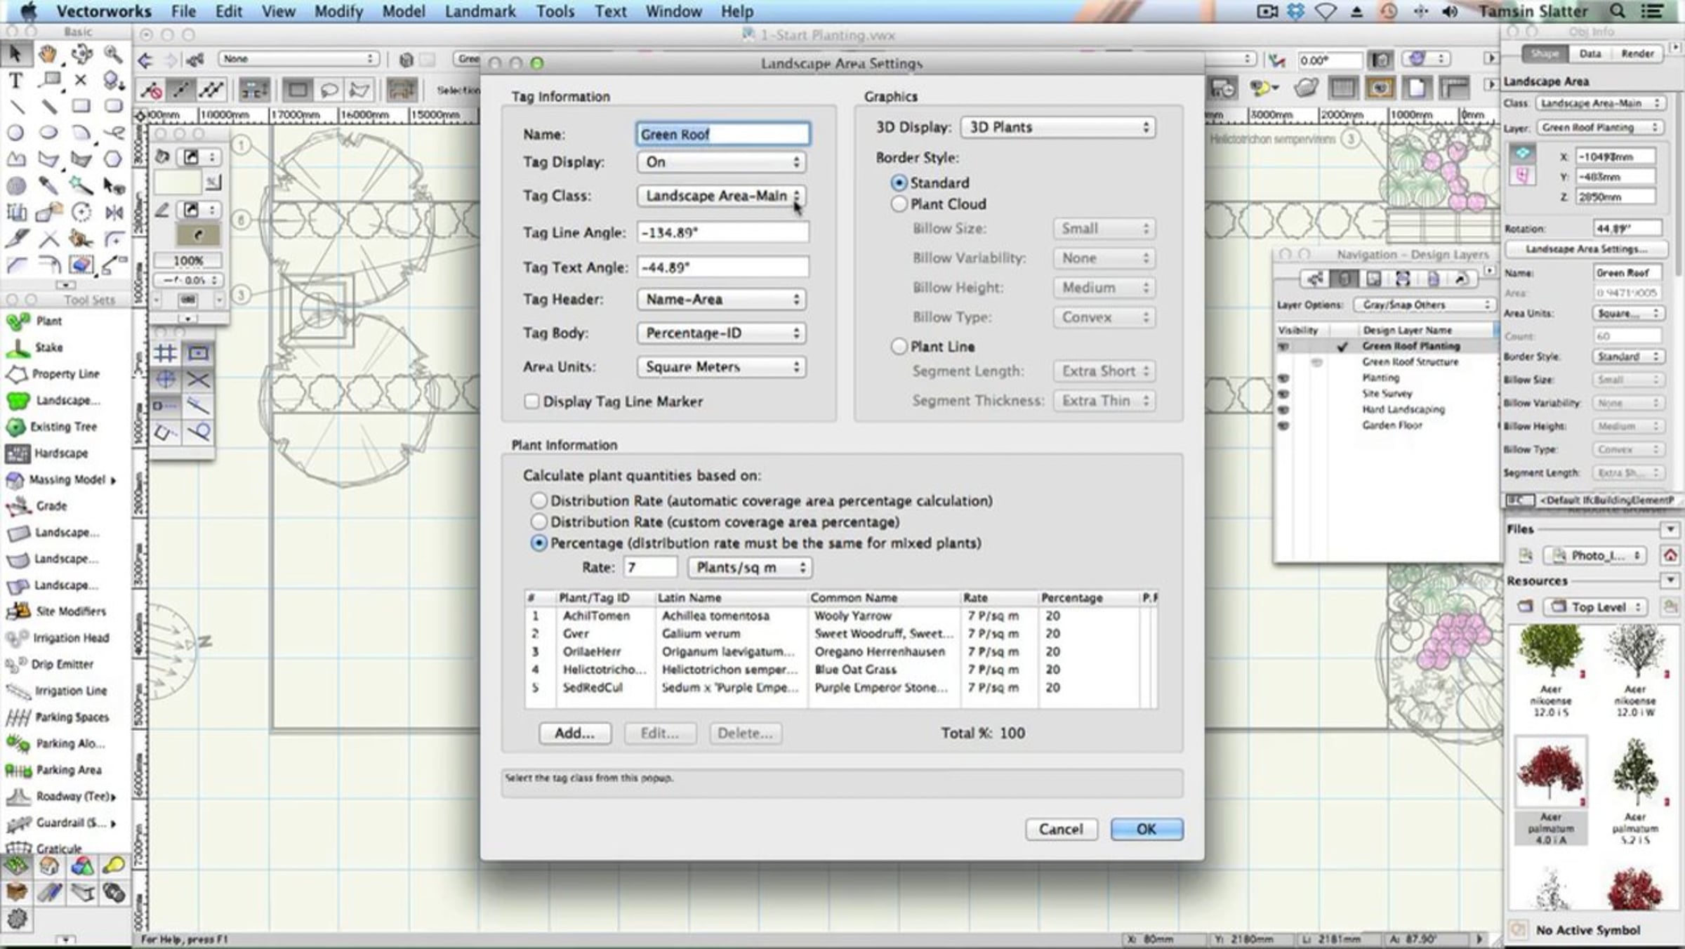Open the Landmark menu
Screen dimensions: 1685x949
point(480,11)
